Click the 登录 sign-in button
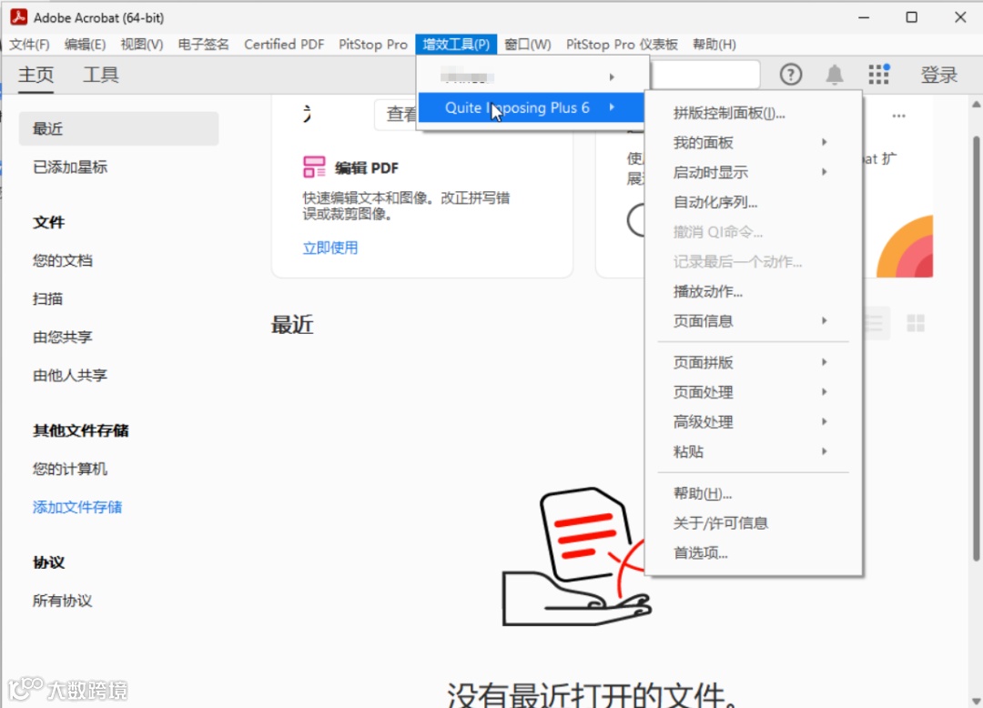This screenshot has width=983, height=708. 938,76
